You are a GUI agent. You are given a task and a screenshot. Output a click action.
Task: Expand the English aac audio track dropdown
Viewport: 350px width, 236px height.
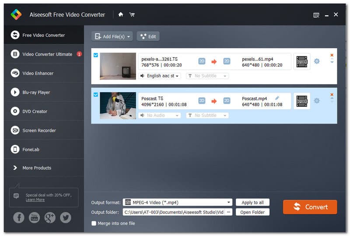[x=160, y=76]
